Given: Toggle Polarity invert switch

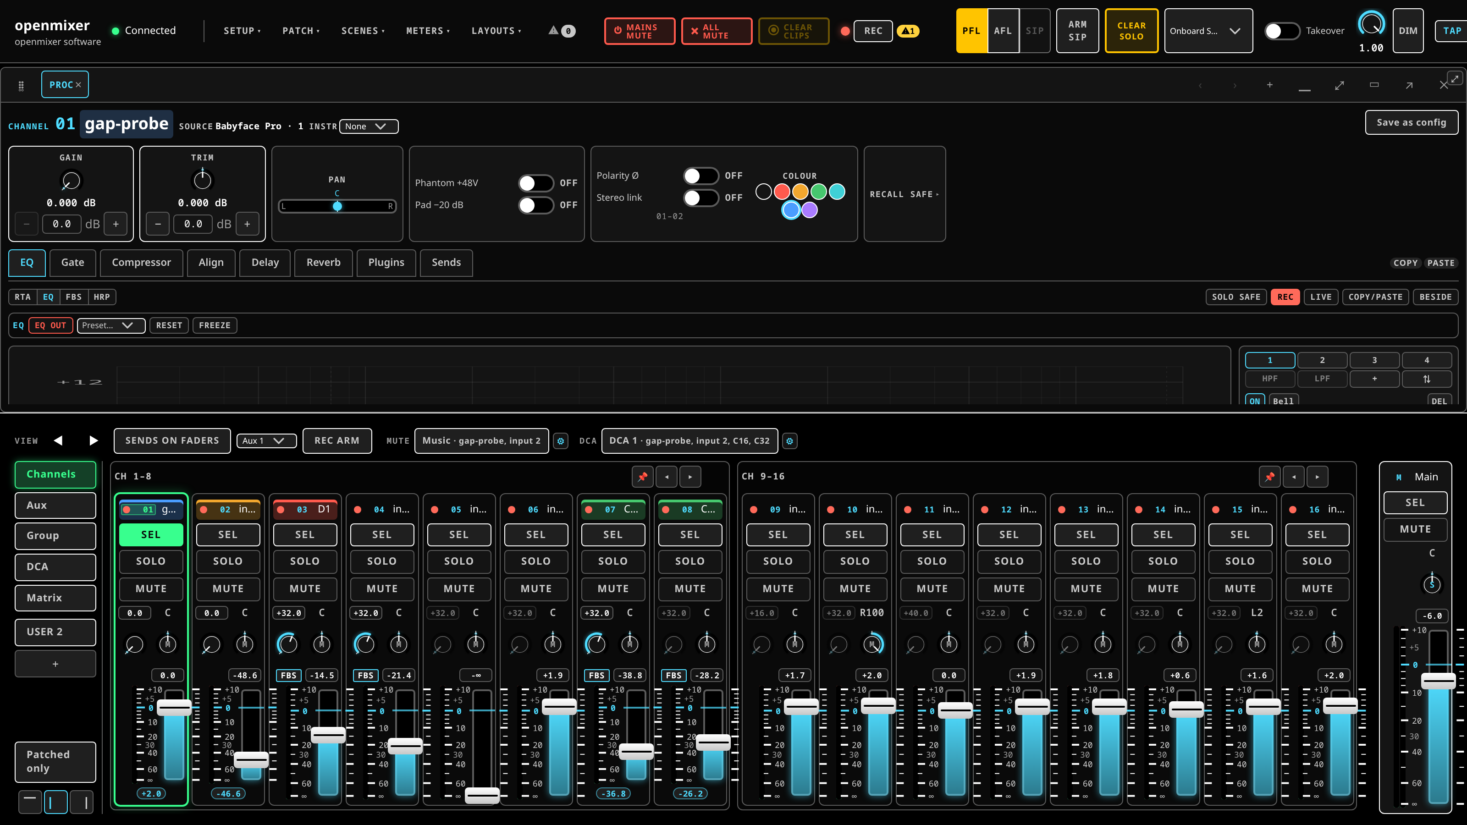Looking at the screenshot, I should click(700, 176).
